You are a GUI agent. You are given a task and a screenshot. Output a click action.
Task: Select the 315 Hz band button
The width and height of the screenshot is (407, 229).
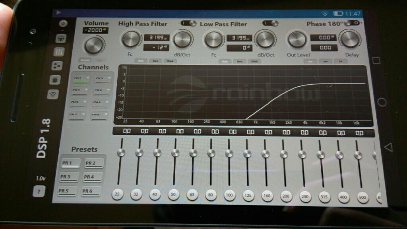(x=324, y=197)
